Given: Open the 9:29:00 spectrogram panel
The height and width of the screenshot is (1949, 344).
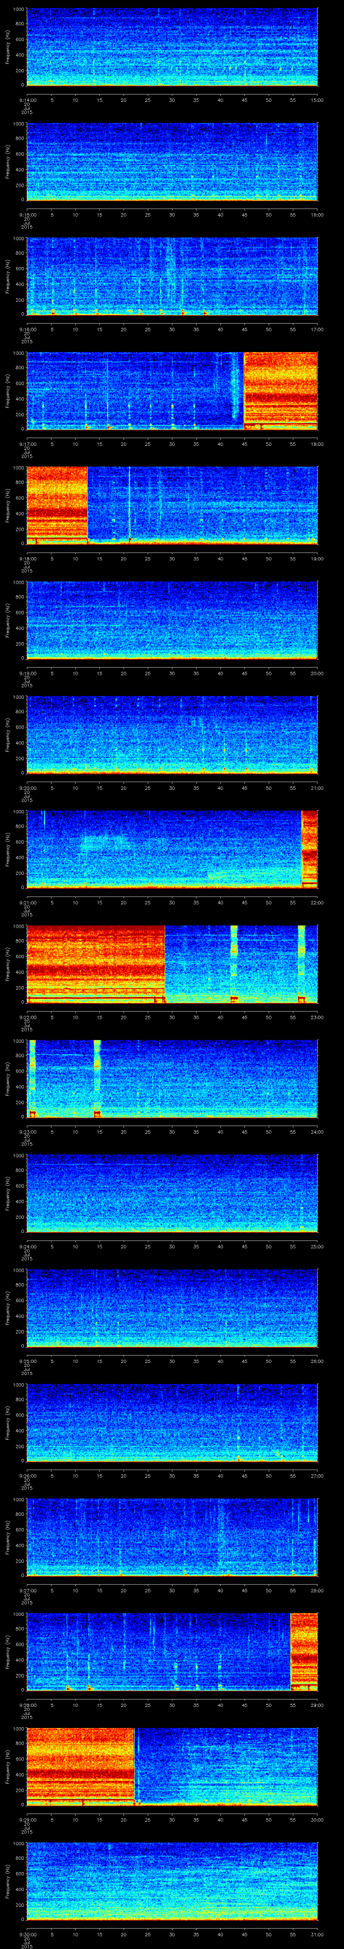Looking at the screenshot, I should pos(172,1767).
